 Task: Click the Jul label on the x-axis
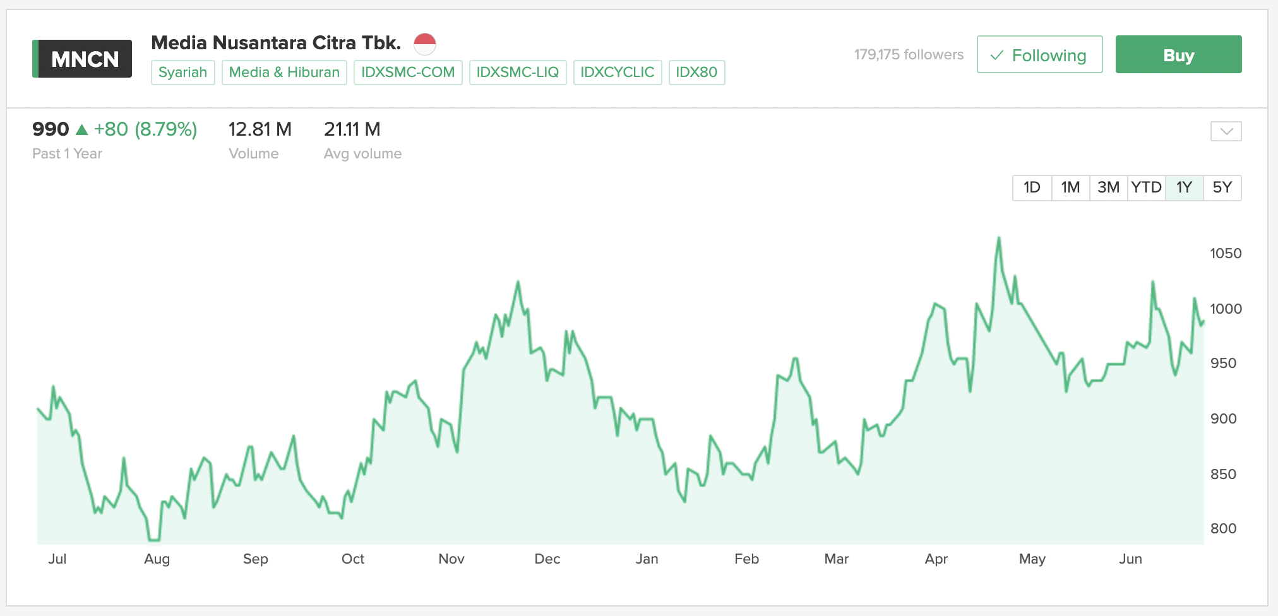(x=57, y=559)
